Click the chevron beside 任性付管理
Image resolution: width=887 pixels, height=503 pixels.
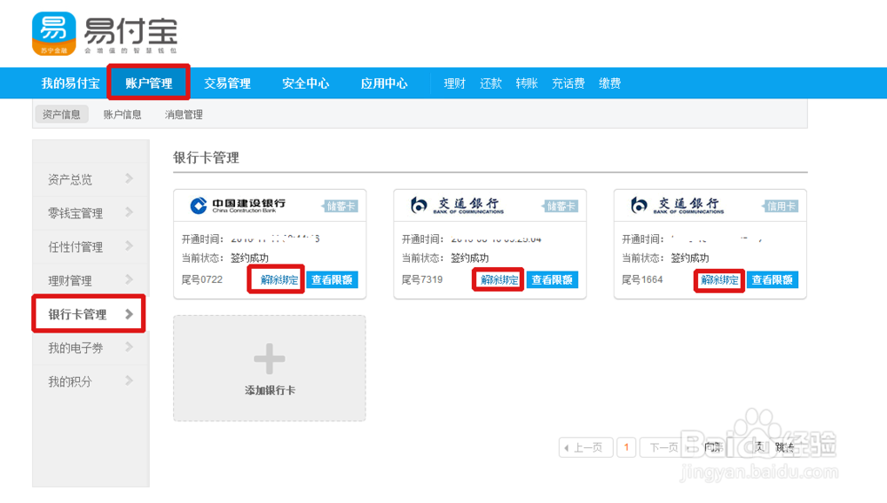(129, 246)
